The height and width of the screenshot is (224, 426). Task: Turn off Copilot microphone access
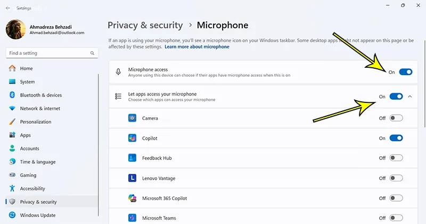[396, 138]
